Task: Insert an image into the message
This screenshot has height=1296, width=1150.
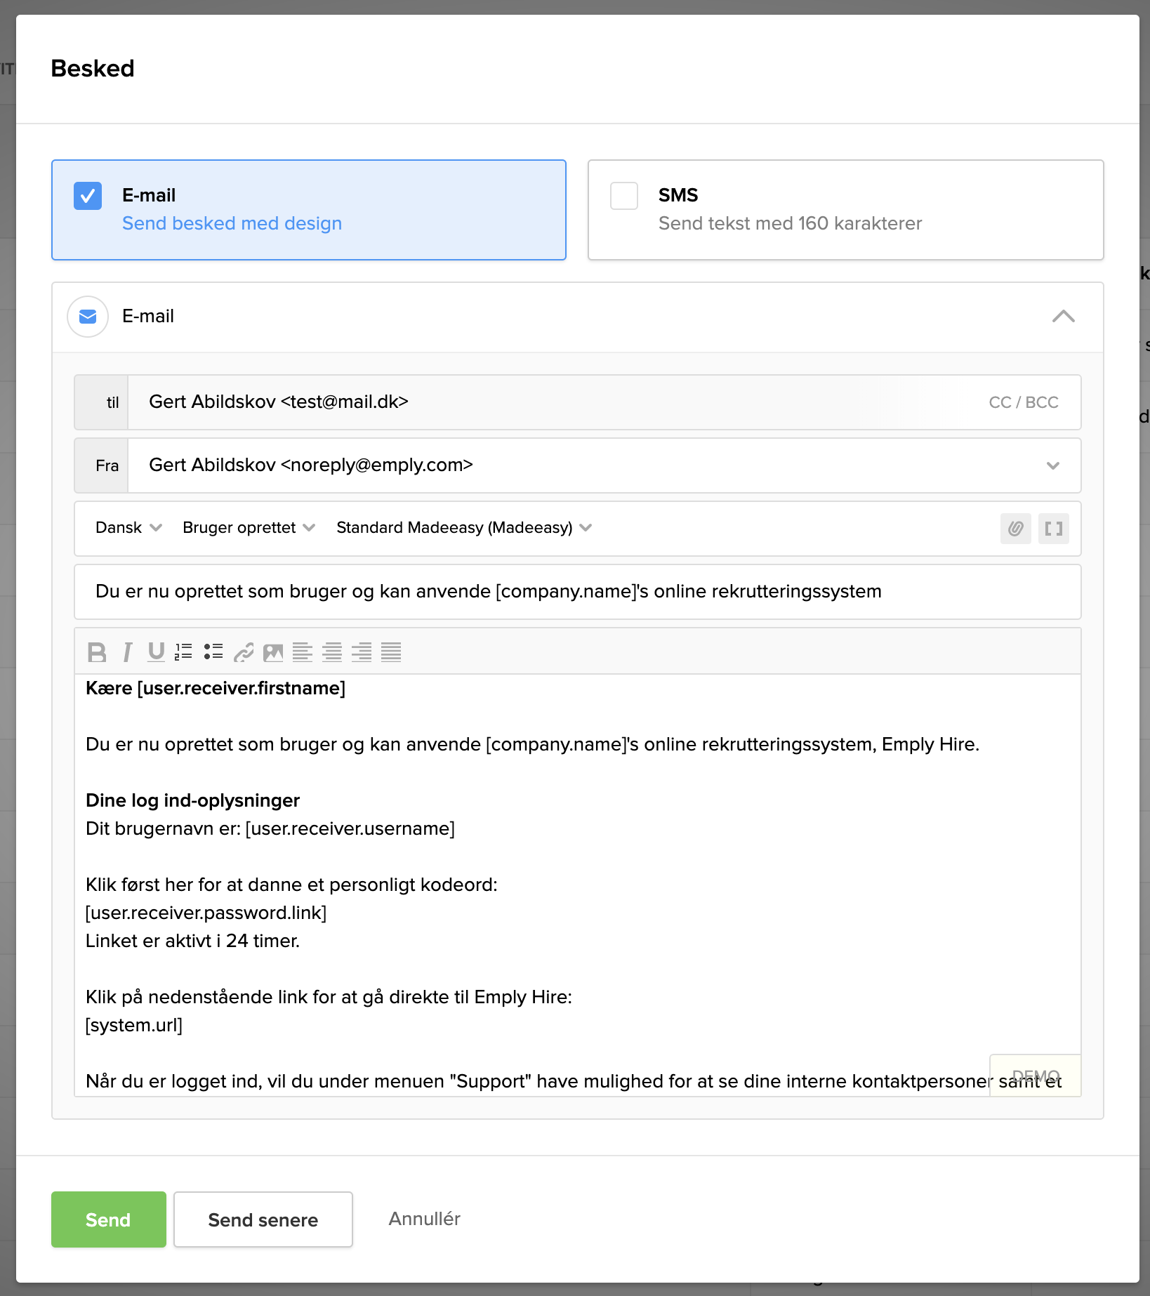Action: pyautogui.click(x=273, y=652)
